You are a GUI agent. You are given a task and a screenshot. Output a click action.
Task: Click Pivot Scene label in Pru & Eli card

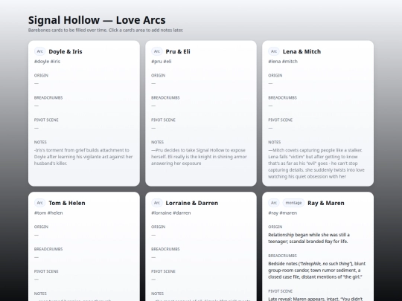[163, 120]
